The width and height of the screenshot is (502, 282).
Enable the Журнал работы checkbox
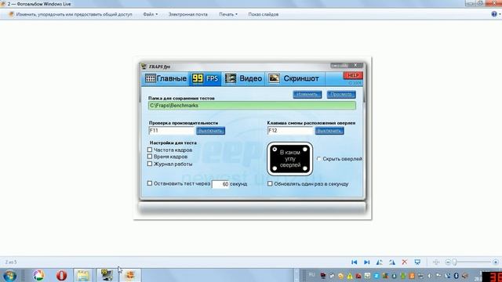(x=150, y=164)
